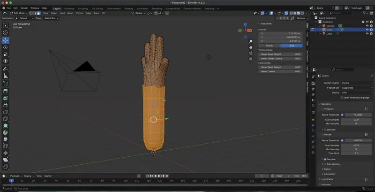Choose the Annotate tool
The image size is (375, 192).
6,69
